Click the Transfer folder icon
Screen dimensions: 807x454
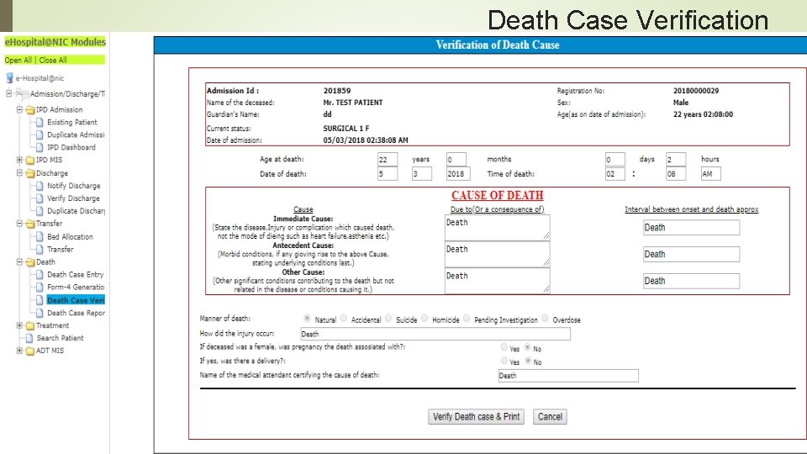[x=30, y=224]
